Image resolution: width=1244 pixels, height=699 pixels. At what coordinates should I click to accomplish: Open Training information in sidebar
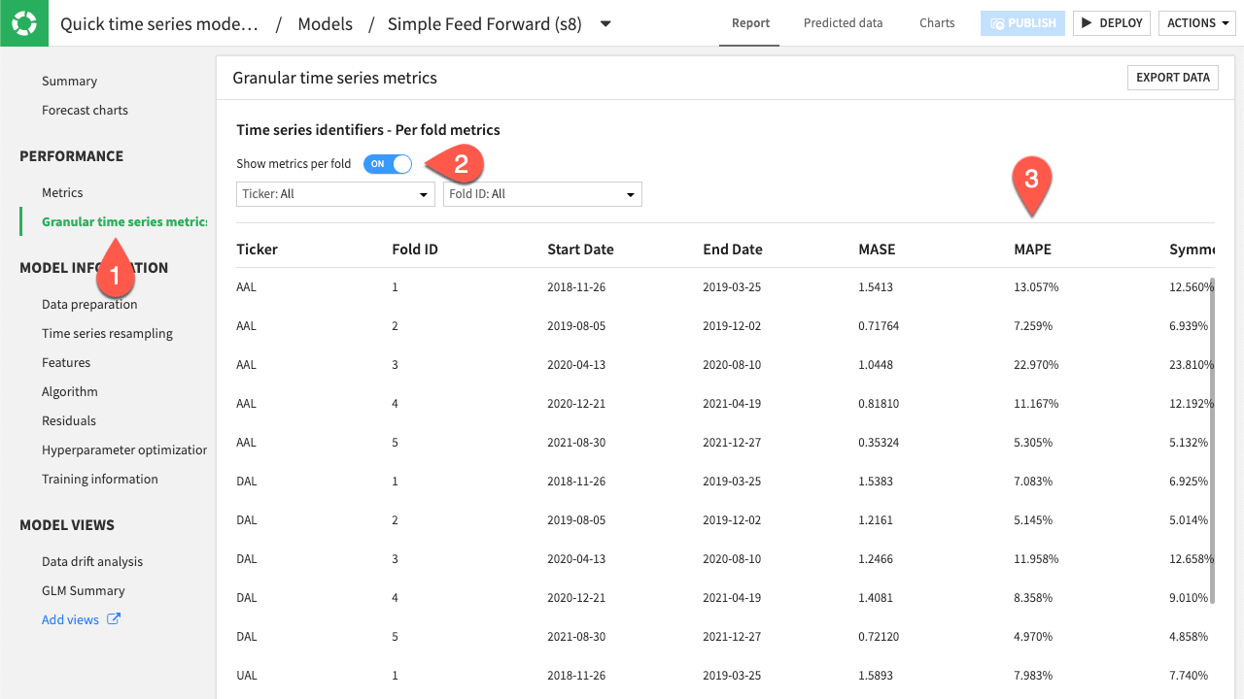(x=100, y=480)
